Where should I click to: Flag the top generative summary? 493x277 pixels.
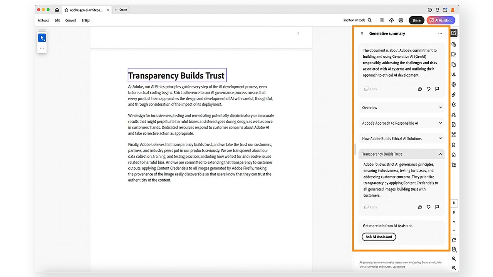[x=437, y=89]
